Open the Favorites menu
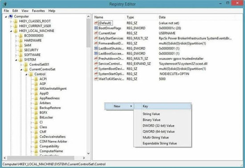245x168 pixels. coord(38,11)
